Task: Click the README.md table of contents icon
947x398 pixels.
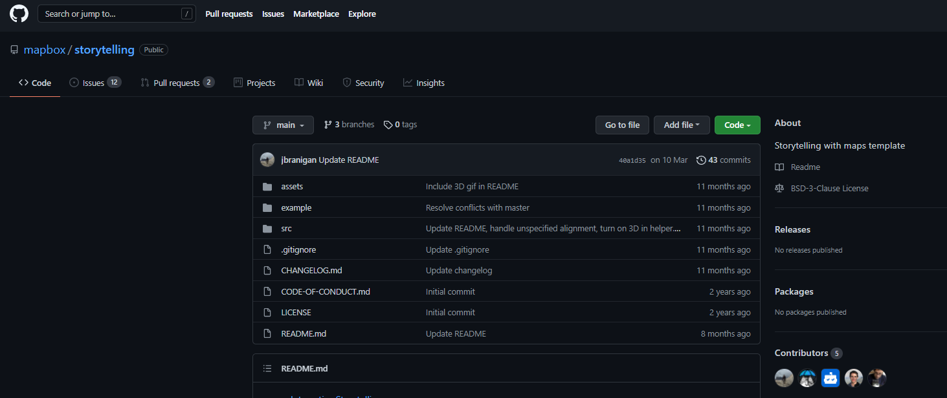Action: [x=267, y=368]
